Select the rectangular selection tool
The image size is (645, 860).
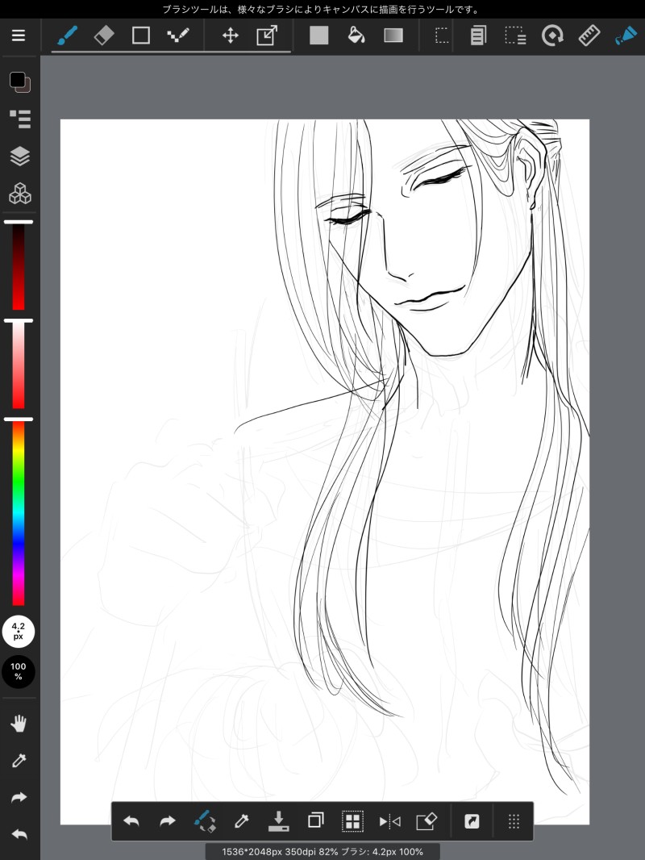pyautogui.click(x=441, y=35)
